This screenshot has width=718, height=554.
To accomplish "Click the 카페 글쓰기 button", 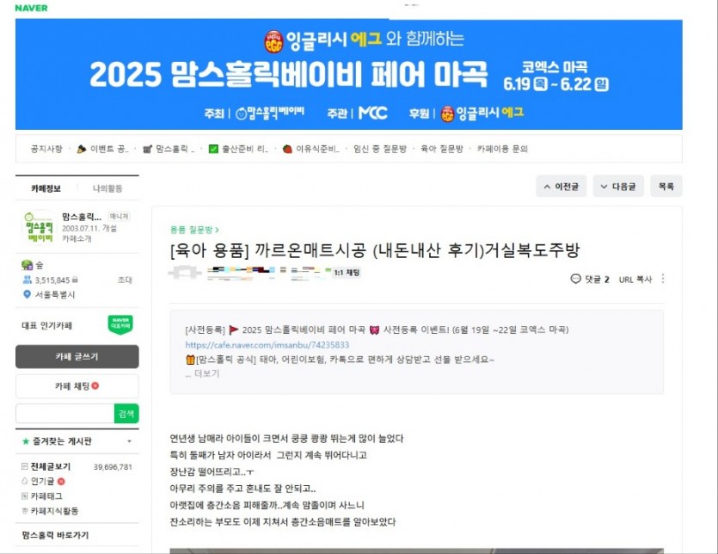I will click(x=77, y=356).
